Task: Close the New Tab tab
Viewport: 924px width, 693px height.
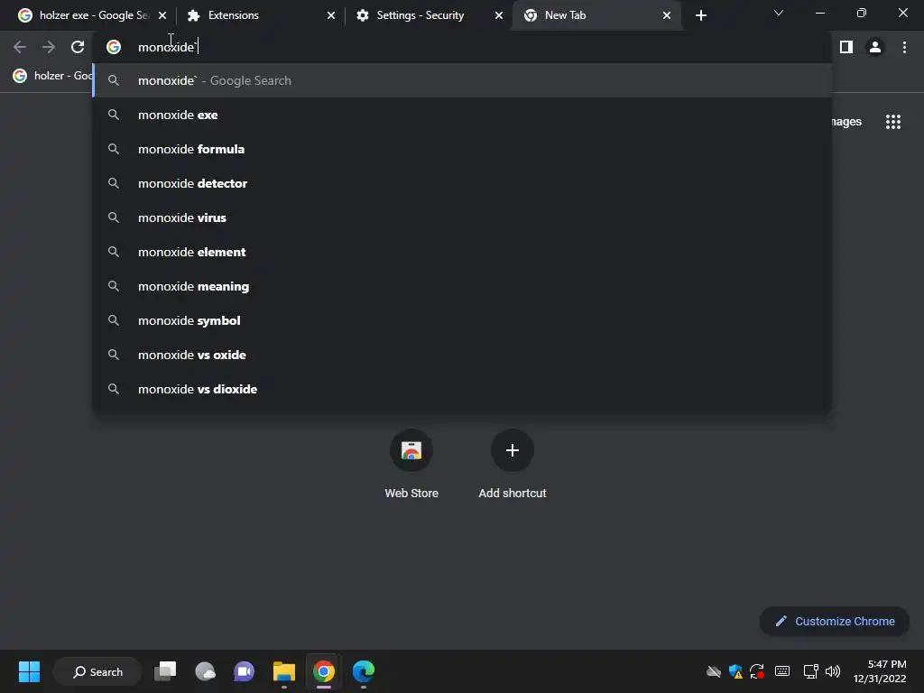Action: (x=667, y=15)
